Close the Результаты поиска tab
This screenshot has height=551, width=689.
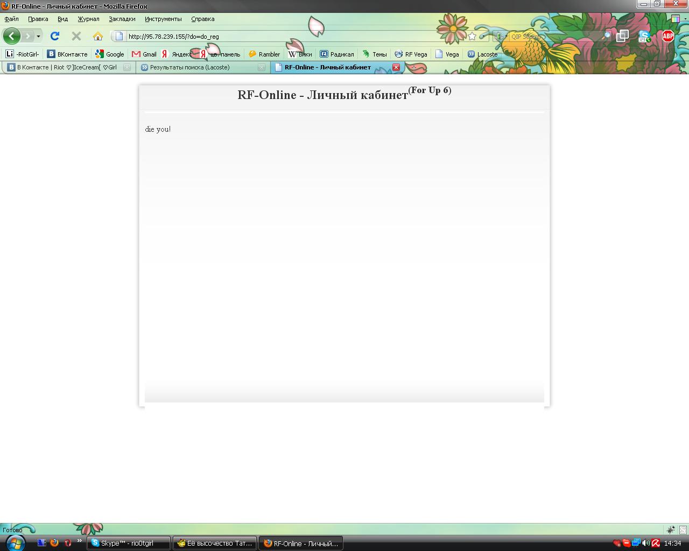[x=262, y=67]
